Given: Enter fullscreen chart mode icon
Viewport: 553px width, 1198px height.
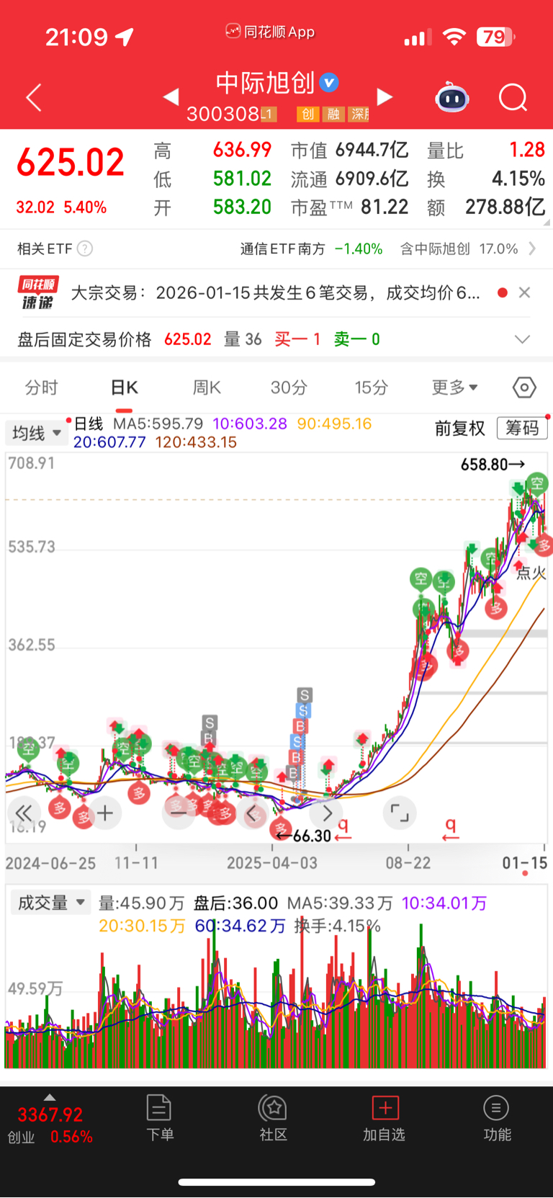Looking at the screenshot, I should (x=400, y=813).
